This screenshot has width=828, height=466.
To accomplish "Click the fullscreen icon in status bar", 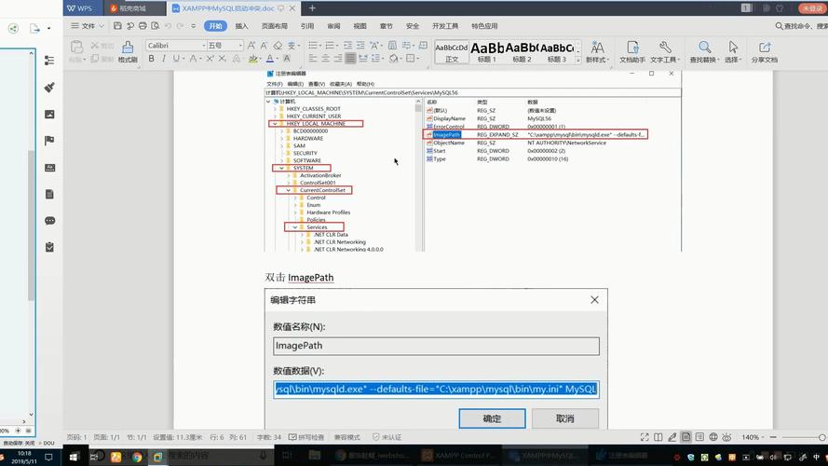I will pyautogui.click(x=645, y=437).
